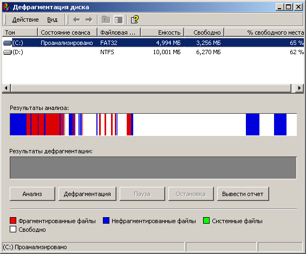Click the 62 % free space cell
This screenshot has width=306, height=254.
pyautogui.click(x=297, y=52)
